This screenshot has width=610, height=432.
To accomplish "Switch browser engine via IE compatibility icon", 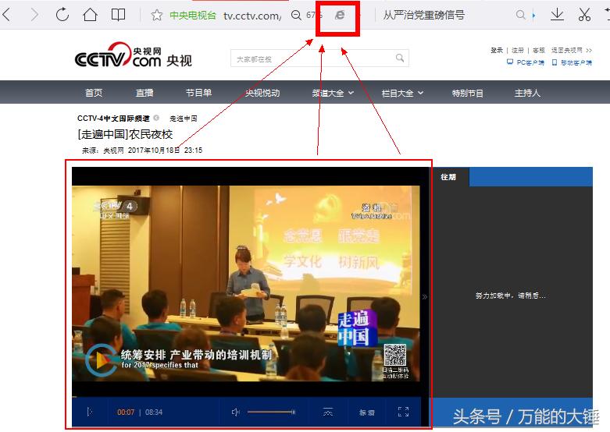I will (340, 15).
